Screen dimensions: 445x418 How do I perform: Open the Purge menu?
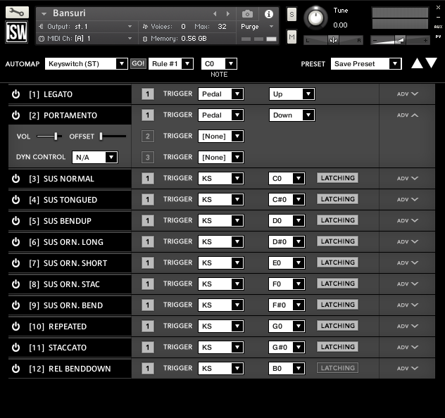(257, 27)
